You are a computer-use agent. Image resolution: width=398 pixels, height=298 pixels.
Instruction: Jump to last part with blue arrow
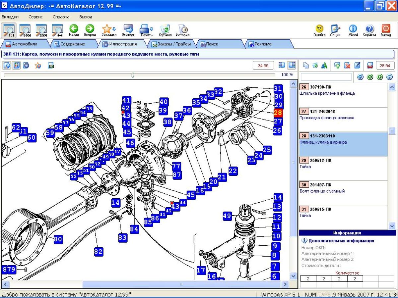[390, 77]
